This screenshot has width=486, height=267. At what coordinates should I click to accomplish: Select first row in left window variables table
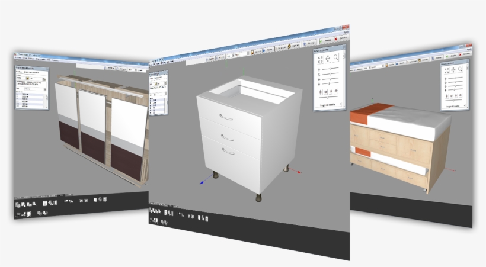tap(30, 94)
